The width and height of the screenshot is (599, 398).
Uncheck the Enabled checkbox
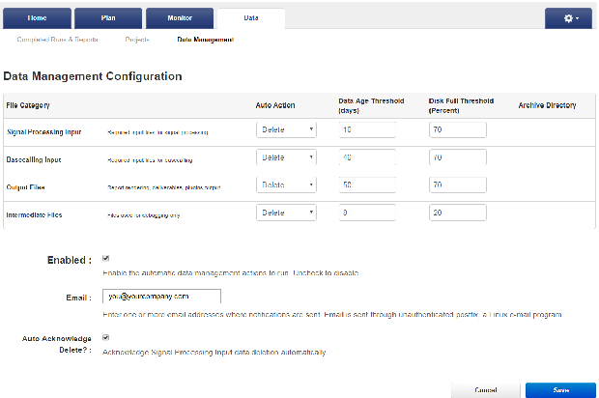coord(105,259)
